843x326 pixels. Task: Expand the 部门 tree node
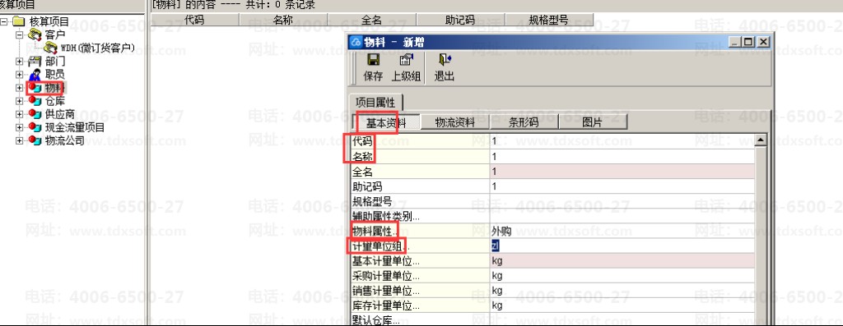[x=20, y=61]
